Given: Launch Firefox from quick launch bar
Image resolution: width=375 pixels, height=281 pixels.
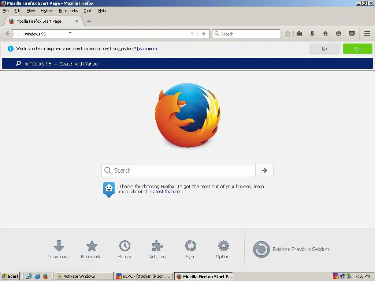Looking at the screenshot, I should (x=46, y=276).
